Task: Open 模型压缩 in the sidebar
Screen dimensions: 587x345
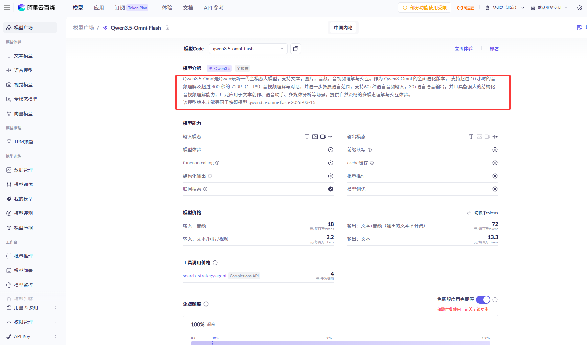Action: 30,228
